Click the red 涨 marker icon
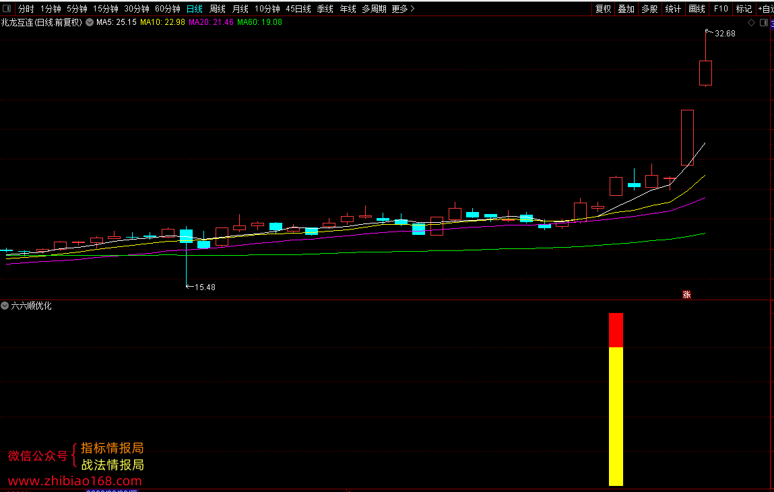Screen dimensions: 774x492 [x=686, y=295]
